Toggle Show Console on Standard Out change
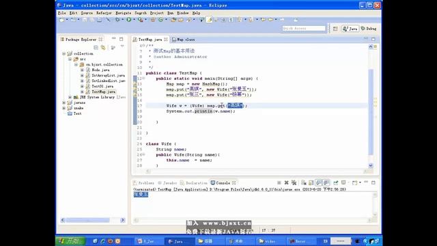 (x=319, y=182)
